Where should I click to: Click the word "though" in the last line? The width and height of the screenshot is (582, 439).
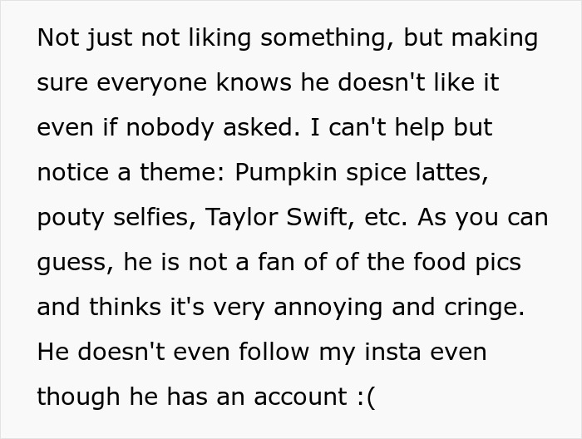click(78, 397)
